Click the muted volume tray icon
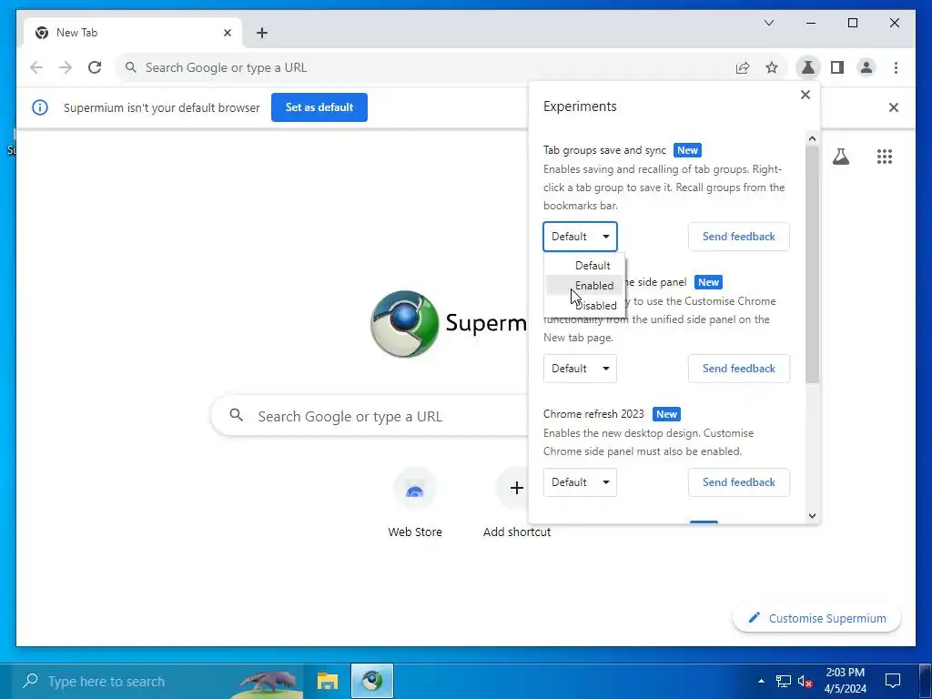The image size is (932, 699). [x=805, y=681]
